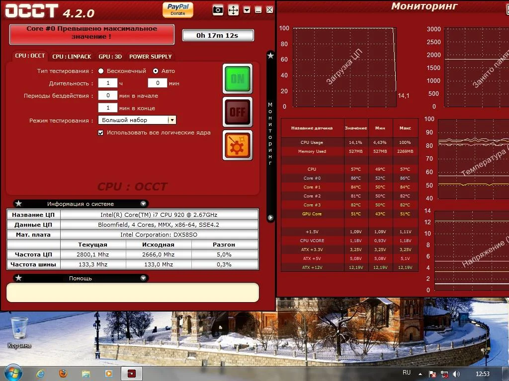Start the test with green ON button
The width and height of the screenshot is (509, 381).
[238, 79]
